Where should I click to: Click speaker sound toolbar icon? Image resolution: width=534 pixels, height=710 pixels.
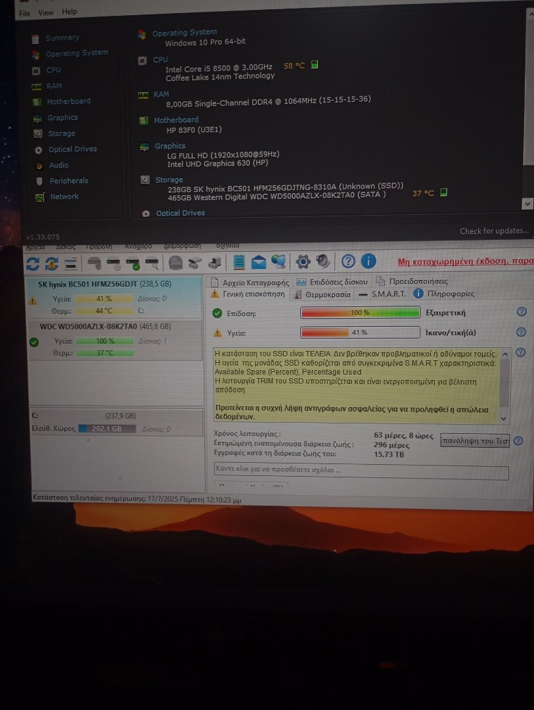[x=323, y=261]
